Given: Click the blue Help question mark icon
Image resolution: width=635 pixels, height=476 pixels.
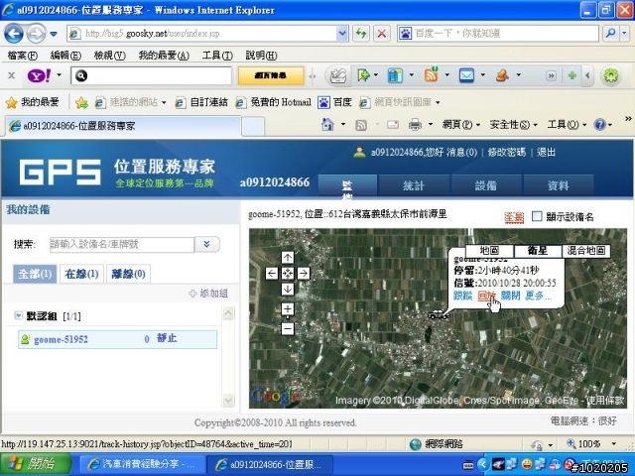Looking at the screenshot, I should point(599,124).
